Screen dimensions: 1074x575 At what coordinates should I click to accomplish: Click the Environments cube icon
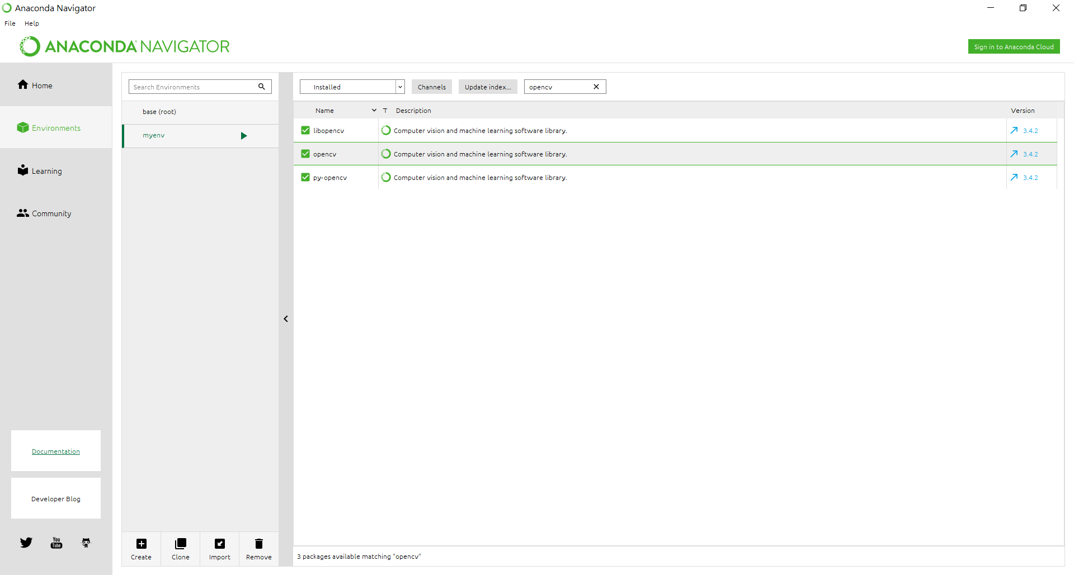23,127
